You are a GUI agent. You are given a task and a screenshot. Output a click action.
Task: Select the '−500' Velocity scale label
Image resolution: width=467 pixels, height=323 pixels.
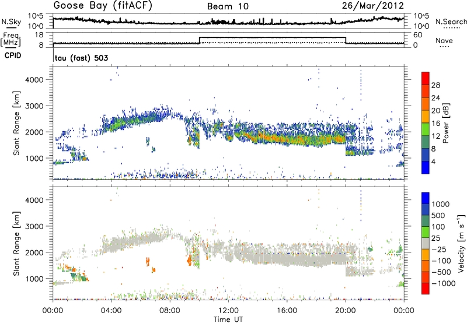pyautogui.click(x=441, y=272)
